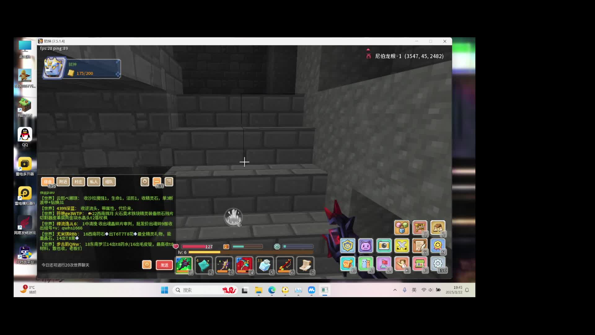Open the chat settings gear
595x335 pixels.
click(145, 182)
